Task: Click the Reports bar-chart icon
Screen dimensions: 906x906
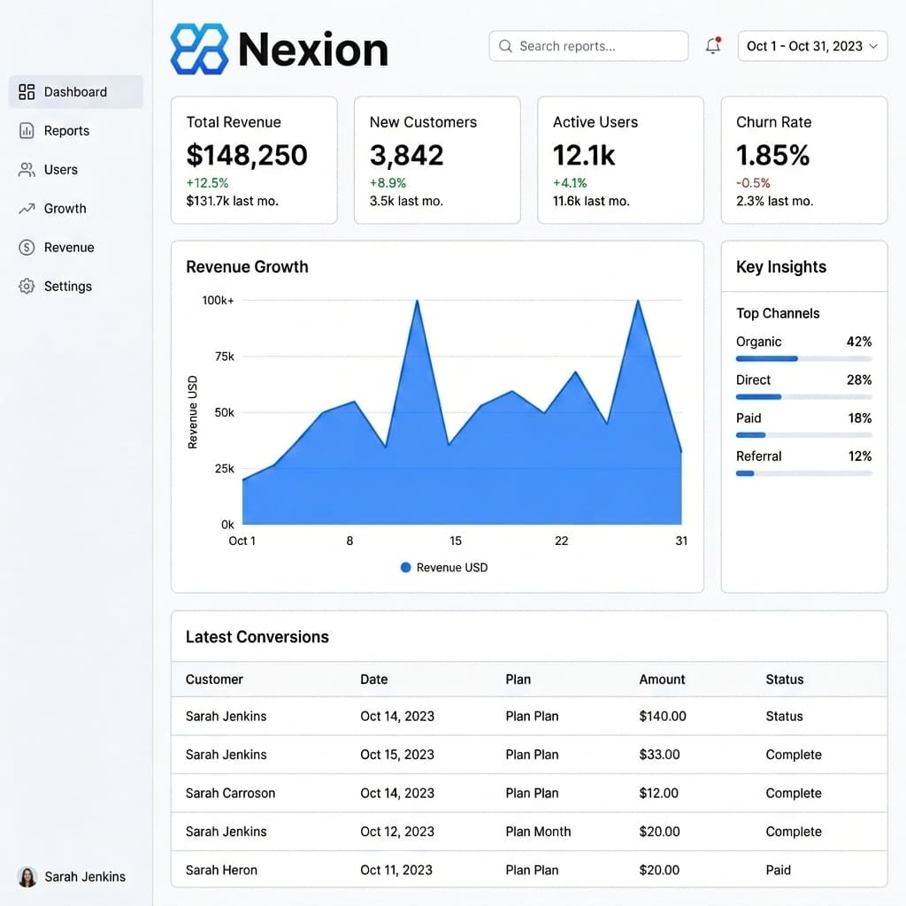Action: pyautogui.click(x=27, y=131)
